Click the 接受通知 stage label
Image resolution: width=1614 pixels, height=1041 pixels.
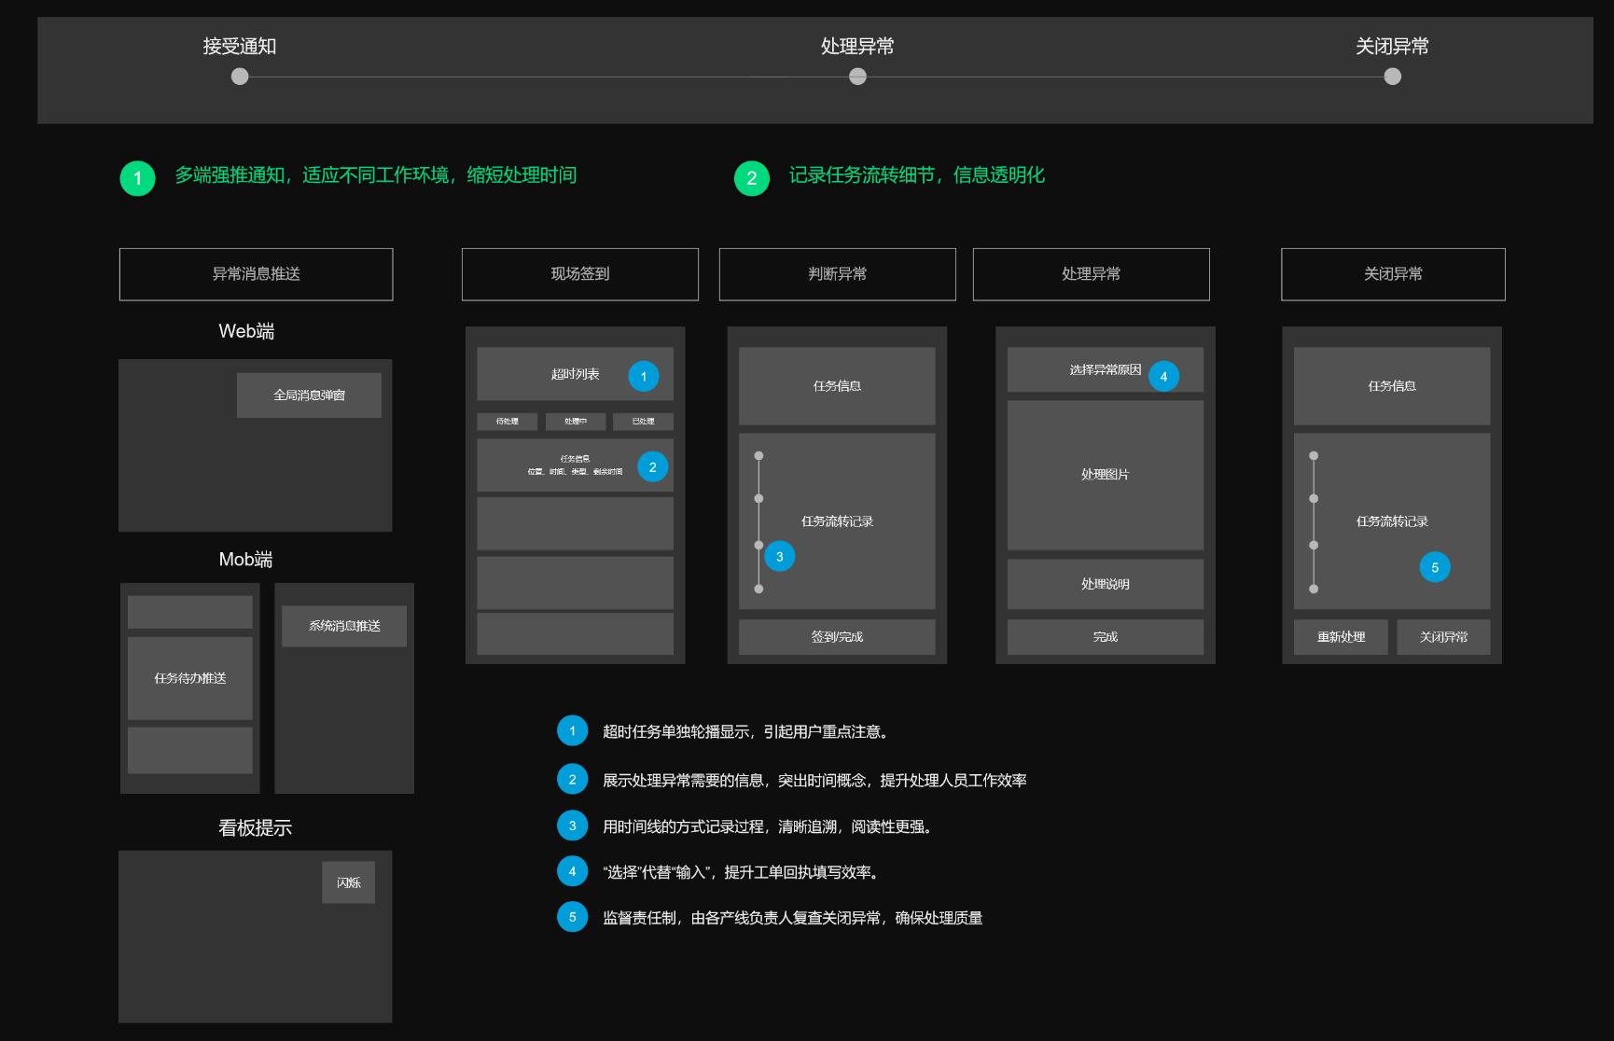(x=240, y=46)
